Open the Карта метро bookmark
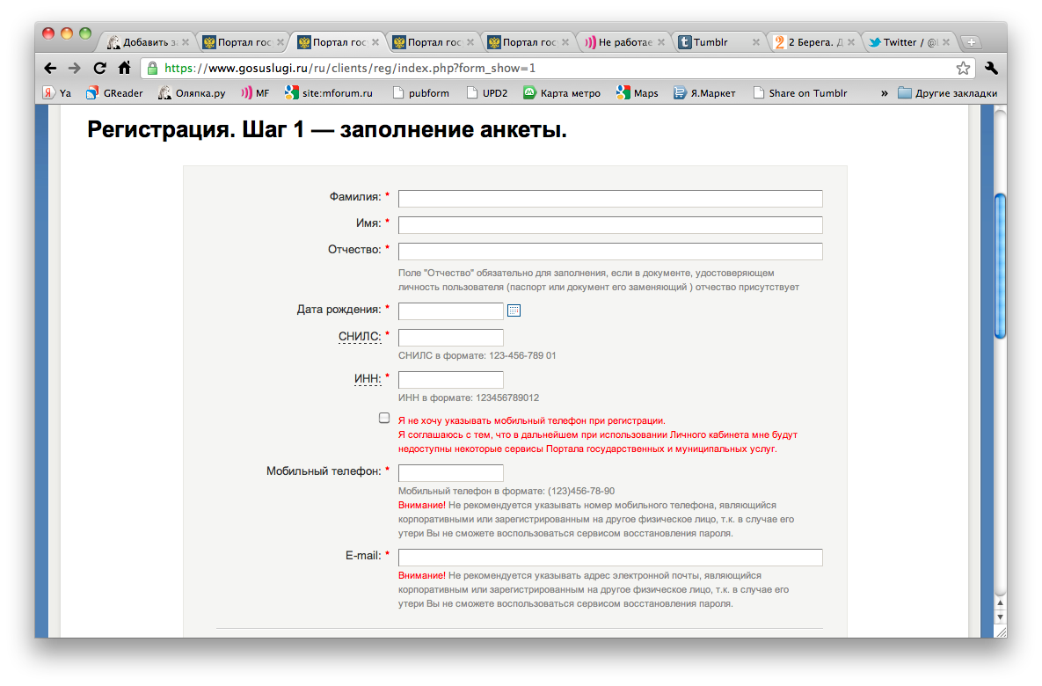The width and height of the screenshot is (1042, 686). (x=562, y=93)
